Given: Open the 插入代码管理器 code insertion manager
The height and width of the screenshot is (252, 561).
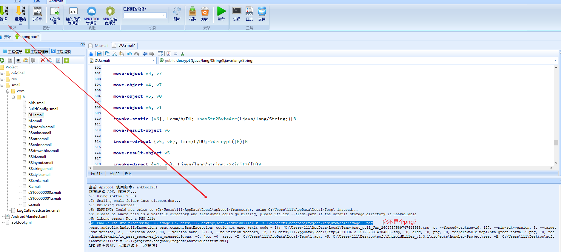Looking at the screenshot, I should [73, 16].
